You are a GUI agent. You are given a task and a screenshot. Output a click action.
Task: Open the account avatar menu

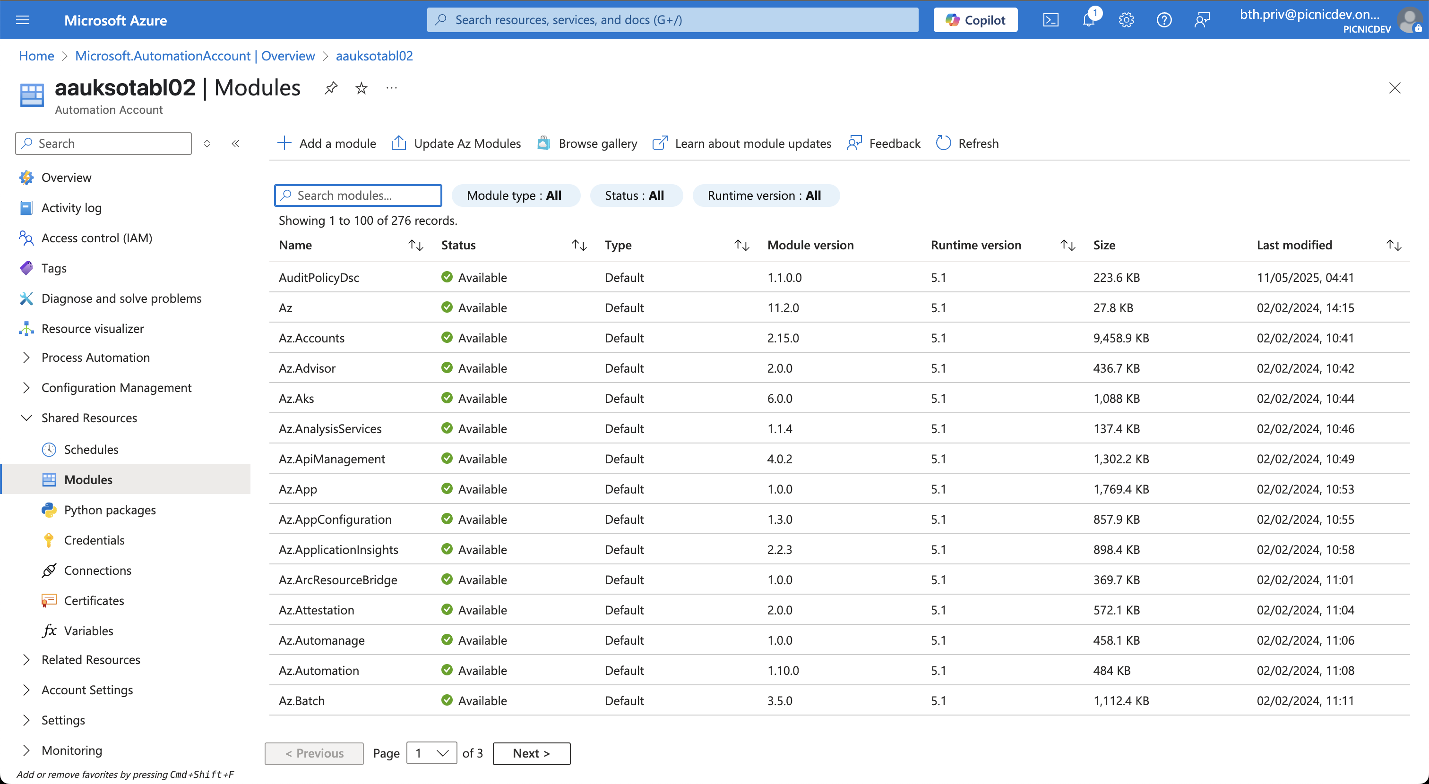[x=1410, y=20]
